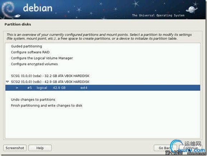Image resolution: width=207 pixels, height=156 pixels.
Task: Click the Go Back button
Action: [x=165, y=148]
